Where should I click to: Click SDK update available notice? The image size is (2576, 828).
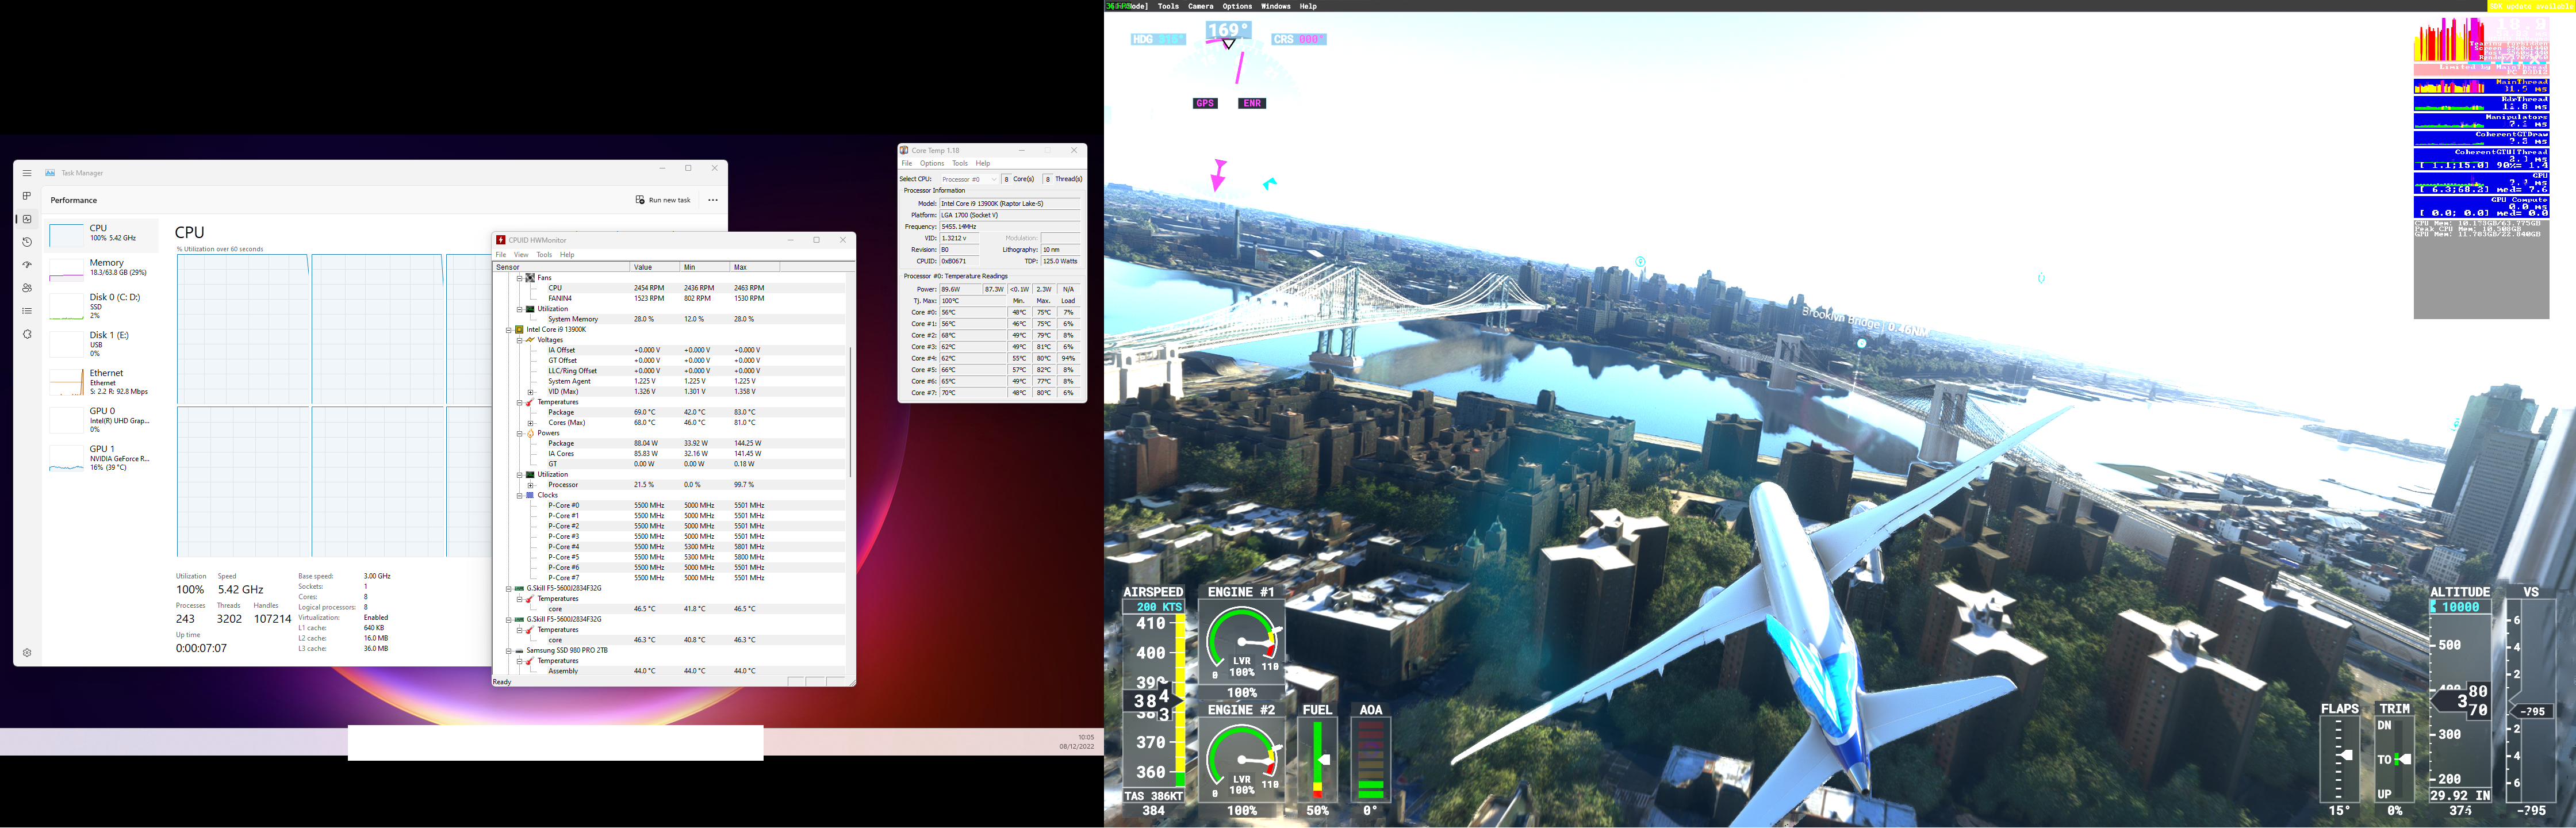coord(2531,6)
